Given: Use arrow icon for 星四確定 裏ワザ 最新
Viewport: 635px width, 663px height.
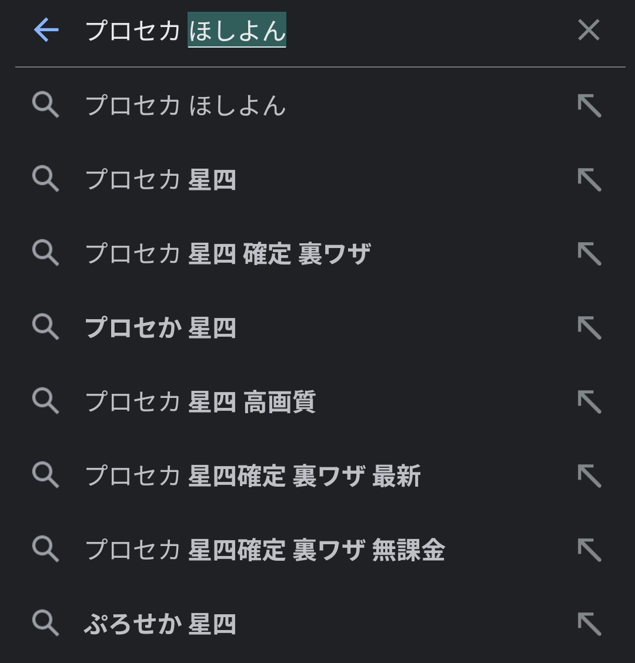Looking at the screenshot, I should pos(589,476).
